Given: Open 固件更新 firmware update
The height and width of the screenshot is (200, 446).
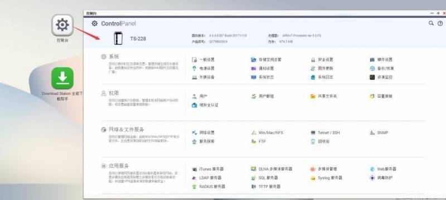Looking at the screenshot, I should (322, 68).
